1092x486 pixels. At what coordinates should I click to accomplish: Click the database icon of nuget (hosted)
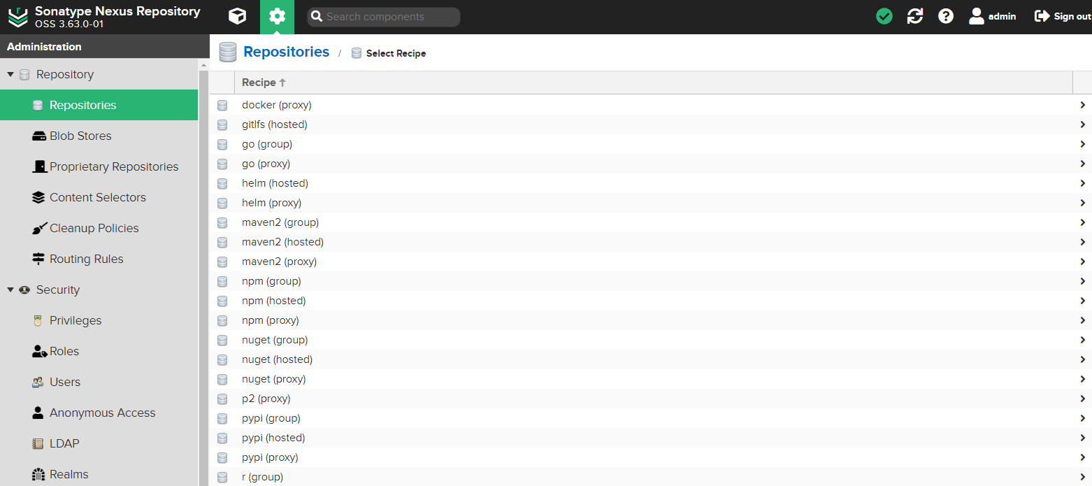[x=222, y=360]
